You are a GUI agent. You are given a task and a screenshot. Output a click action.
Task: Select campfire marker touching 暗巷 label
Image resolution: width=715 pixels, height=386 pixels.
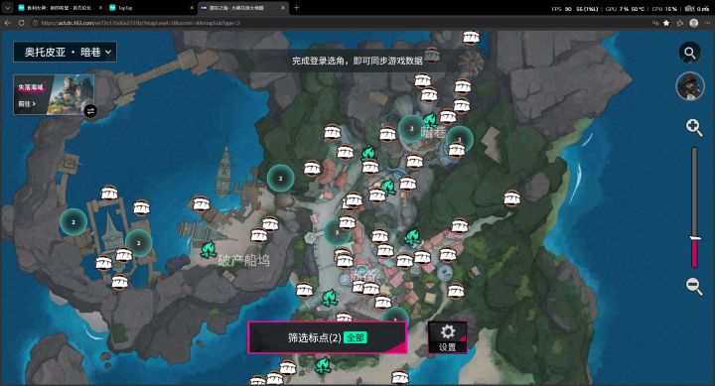click(430, 121)
